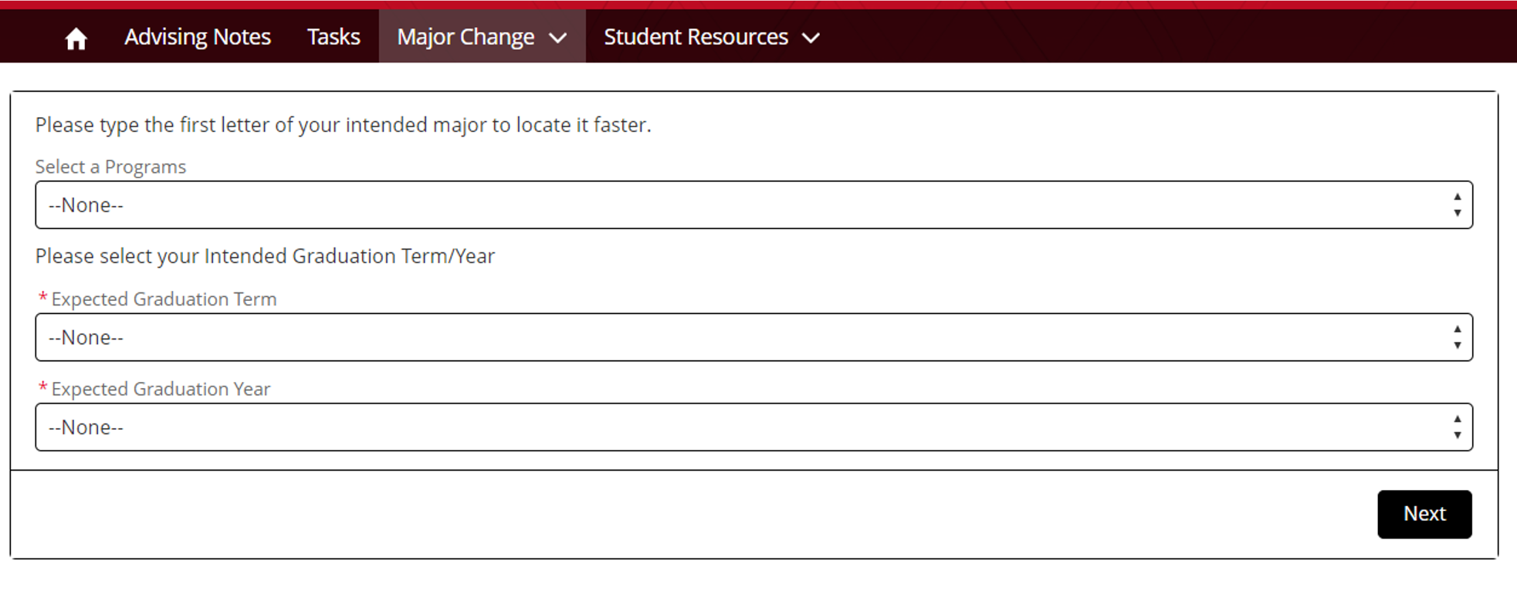Expand the Major Change dropdown chevron
Screen dimensions: 1517x591
[558, 37]
